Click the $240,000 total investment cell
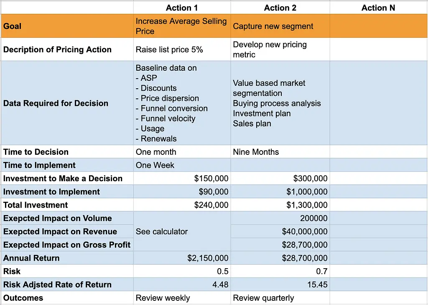428x305 pixels. (182, 205)
